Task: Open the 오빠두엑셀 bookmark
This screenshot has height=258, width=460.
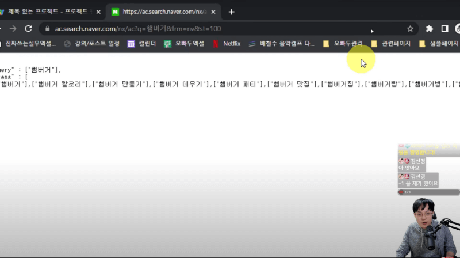Action: [184, 44]
